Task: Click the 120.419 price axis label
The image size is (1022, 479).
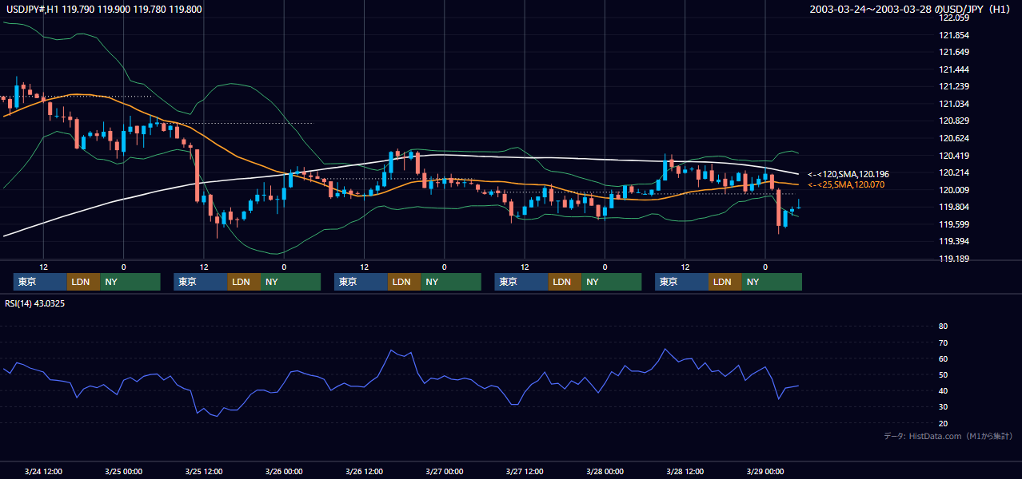Action: coord(953,156)
